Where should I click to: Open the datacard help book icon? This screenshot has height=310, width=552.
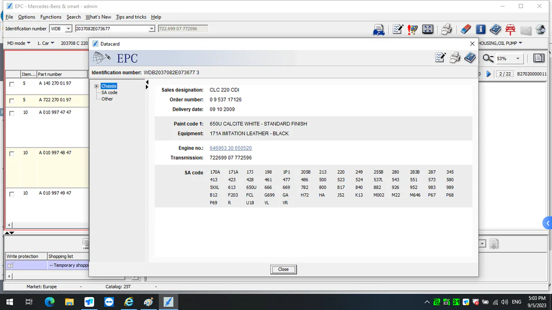click(470, 58)
